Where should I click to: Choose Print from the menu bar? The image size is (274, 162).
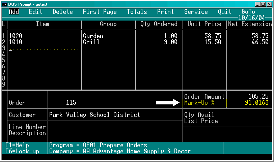(165, 12)
